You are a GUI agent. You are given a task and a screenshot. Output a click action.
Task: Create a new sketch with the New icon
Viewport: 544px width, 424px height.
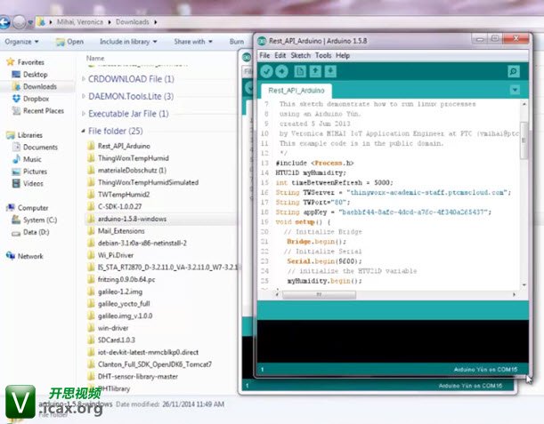(x=300, y=71)
